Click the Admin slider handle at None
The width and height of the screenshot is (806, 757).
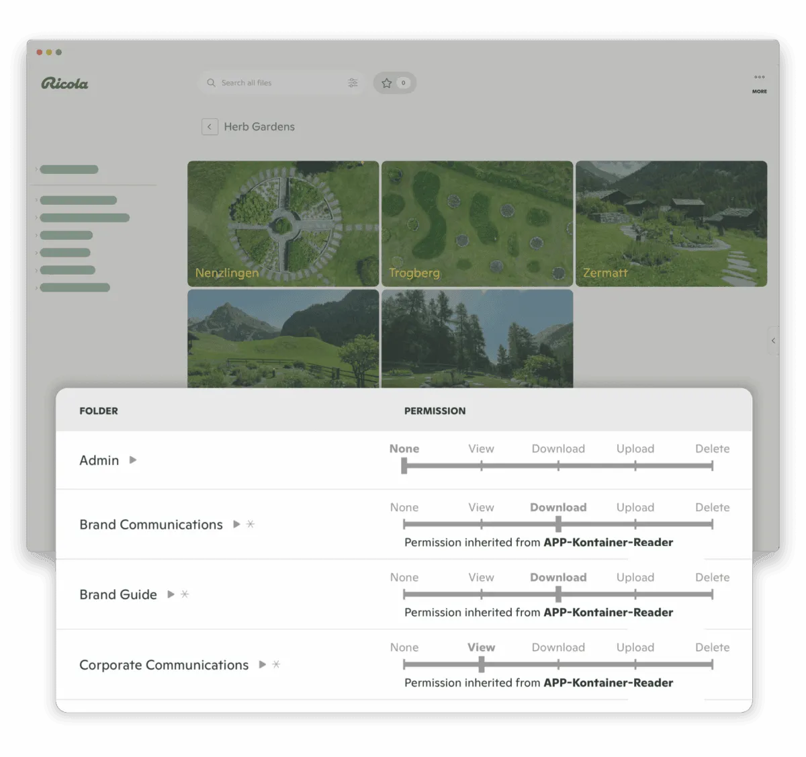coord(404,465)
